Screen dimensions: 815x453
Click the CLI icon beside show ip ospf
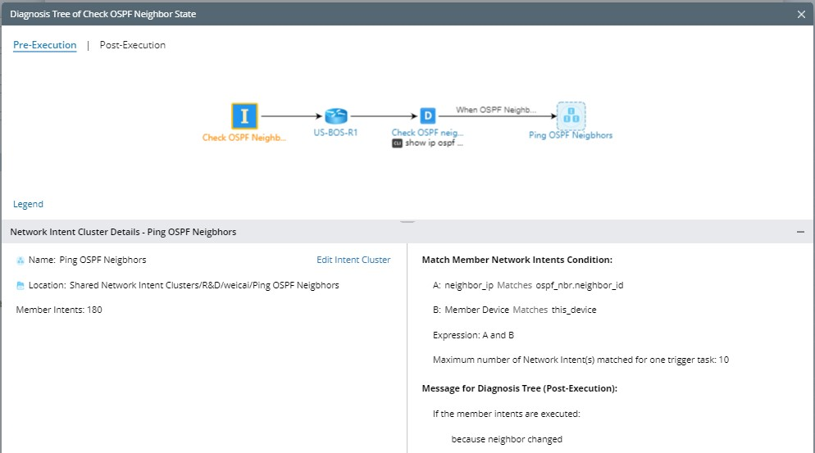[398, 143]
